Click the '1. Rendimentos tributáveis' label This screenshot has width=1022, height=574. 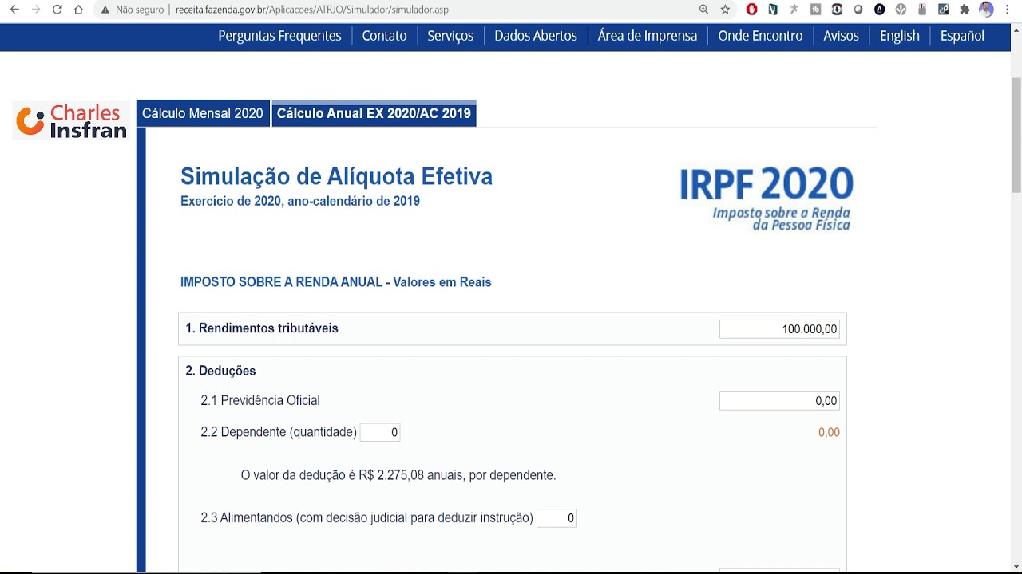(x=262, y=328)
